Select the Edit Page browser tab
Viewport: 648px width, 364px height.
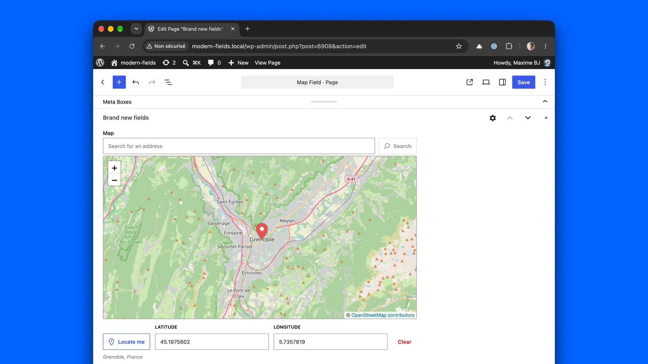pyautogui.click(x=192, y=29)
